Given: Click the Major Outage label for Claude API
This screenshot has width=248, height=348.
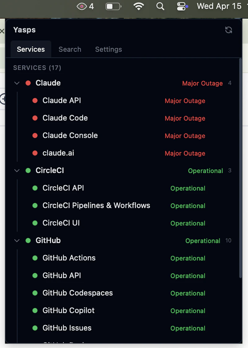Looking at the screenshot, I should [x=185, y=101].
